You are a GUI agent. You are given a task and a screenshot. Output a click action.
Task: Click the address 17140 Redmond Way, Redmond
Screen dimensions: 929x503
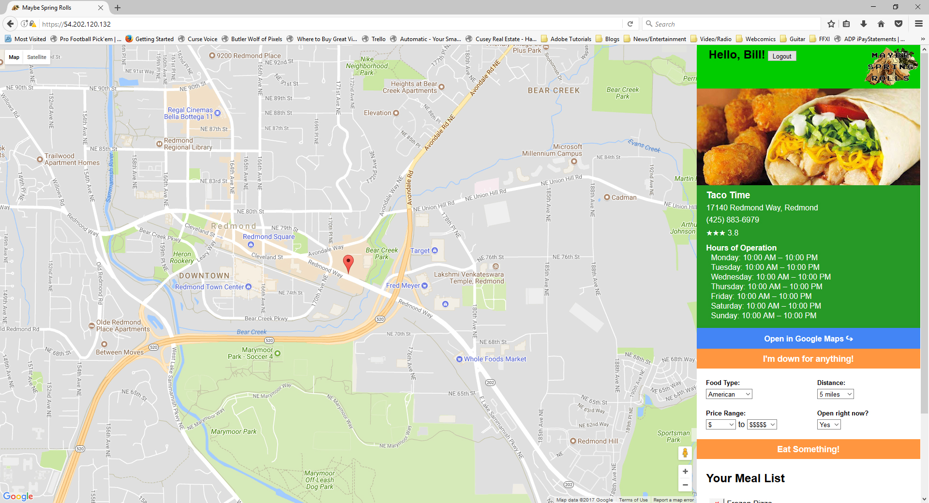pyautogui.click(x=762, y=207)
